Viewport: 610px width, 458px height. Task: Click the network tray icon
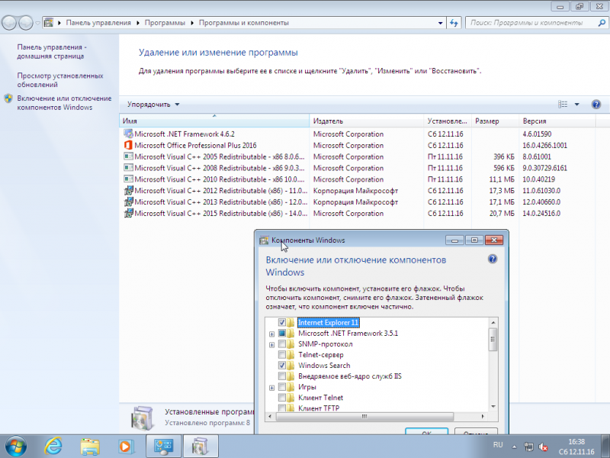pos(528,447)
